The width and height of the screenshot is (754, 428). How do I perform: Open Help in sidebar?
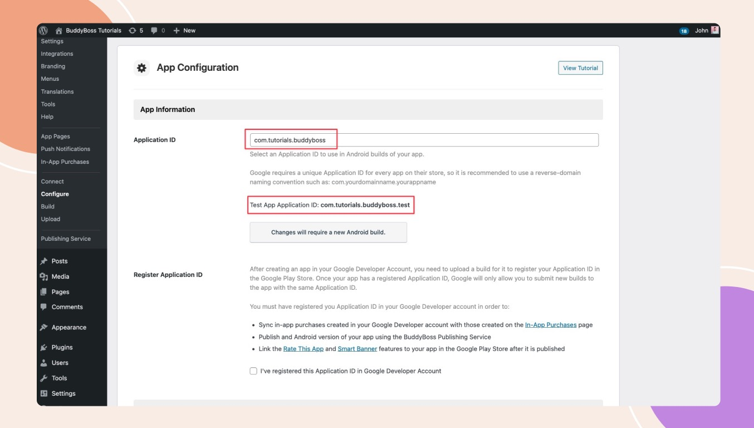pyautogui.click(x=47, y=117)
